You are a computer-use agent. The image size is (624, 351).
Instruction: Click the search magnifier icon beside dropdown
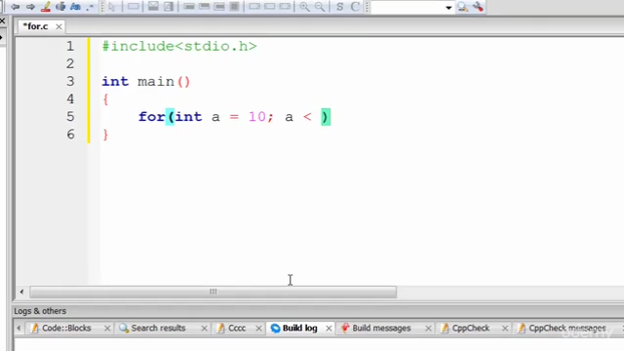pyautogui.click(x=462, y=7)
